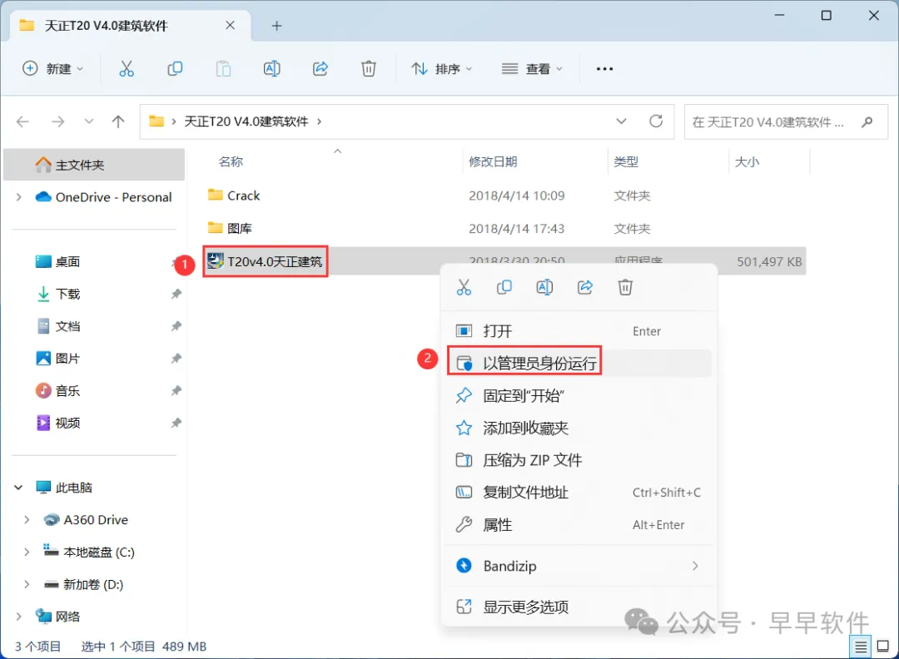Screen dimensions: 899x659
Task: Expand the 网络 tree node
Action: click(18, 617)
